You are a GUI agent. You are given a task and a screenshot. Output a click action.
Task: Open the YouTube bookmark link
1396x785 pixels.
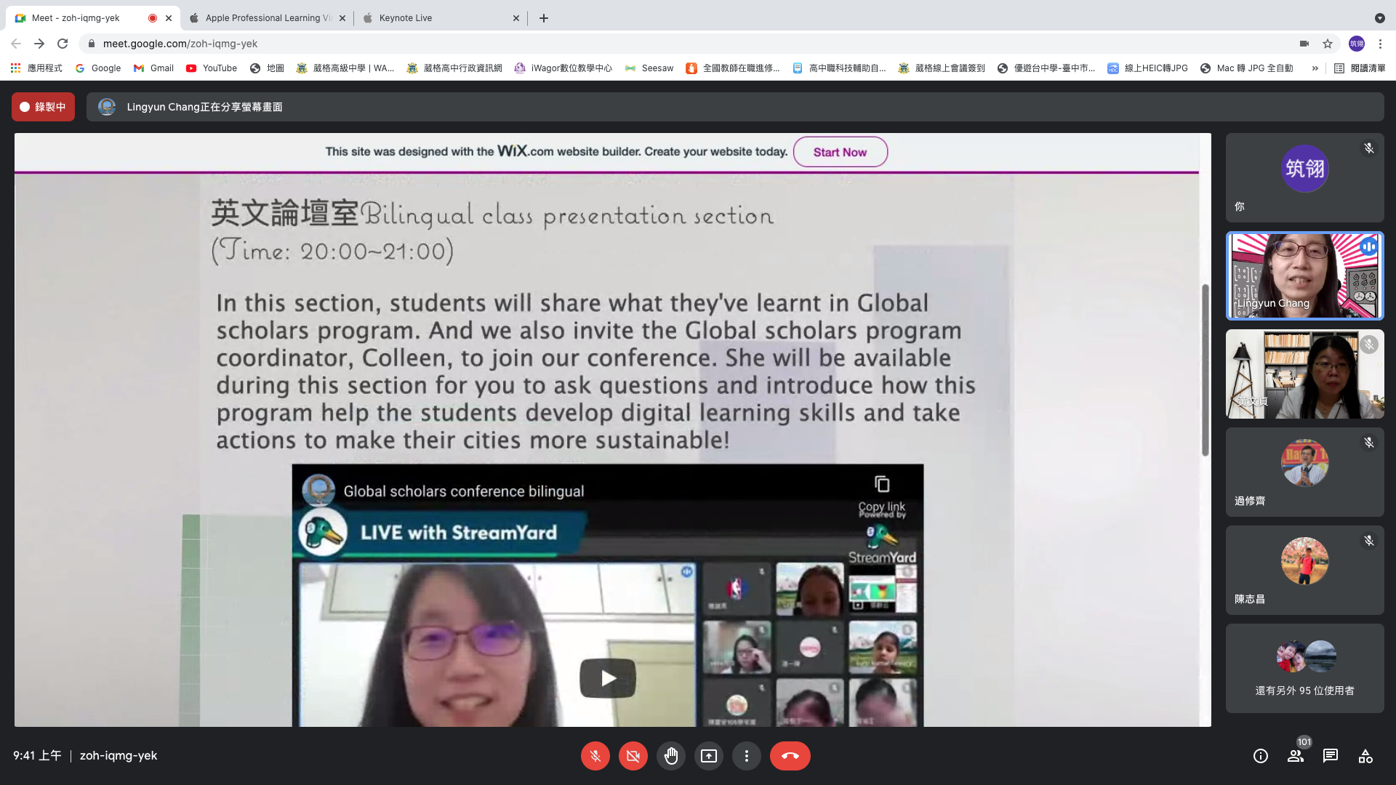pos(212,68)
